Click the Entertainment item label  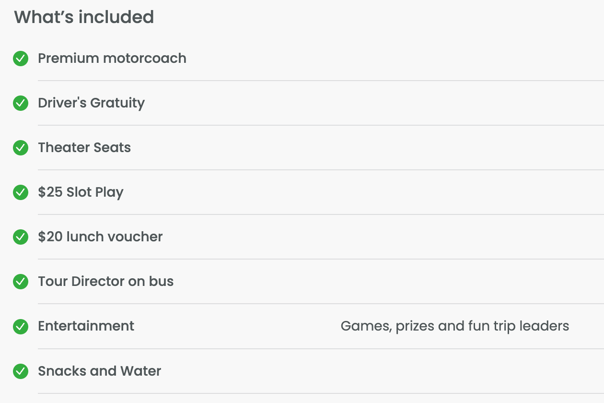(x=86, y=326)
